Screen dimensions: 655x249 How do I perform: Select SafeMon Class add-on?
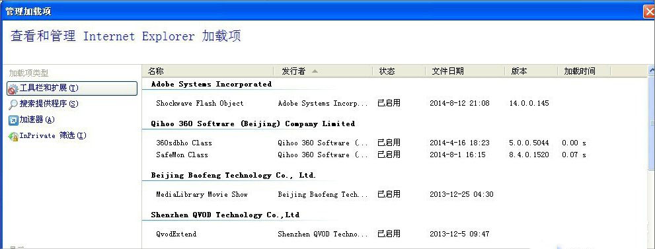pos(182,155)
